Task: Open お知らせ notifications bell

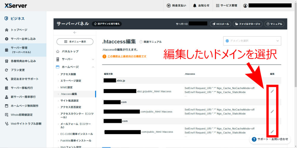Action: click(x=201, y=6)
